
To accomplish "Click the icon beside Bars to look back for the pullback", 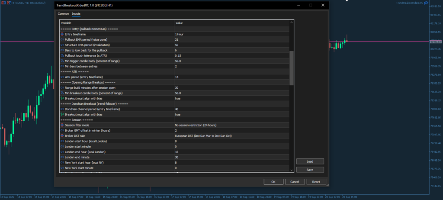I will [62, 50].
